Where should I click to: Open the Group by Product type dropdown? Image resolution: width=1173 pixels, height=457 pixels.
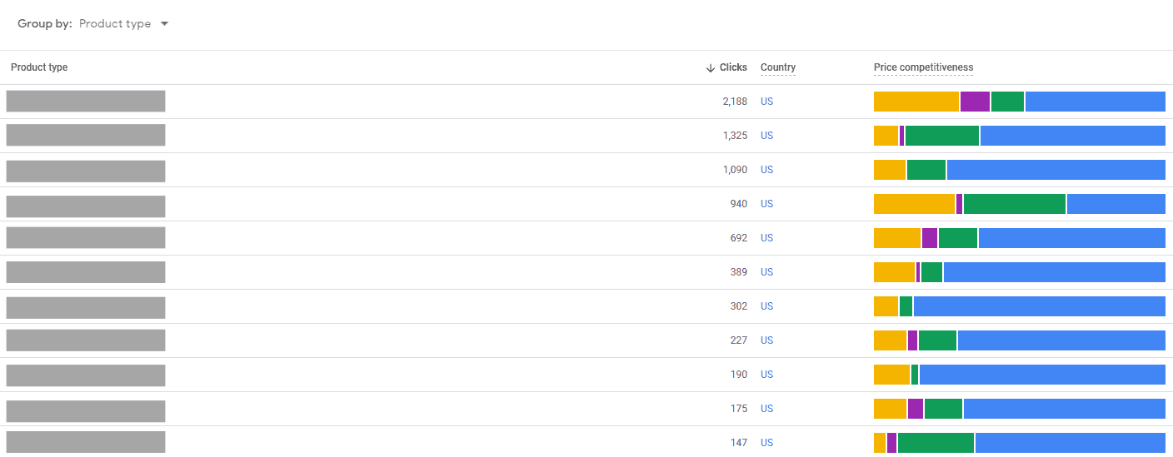[123, 24]
